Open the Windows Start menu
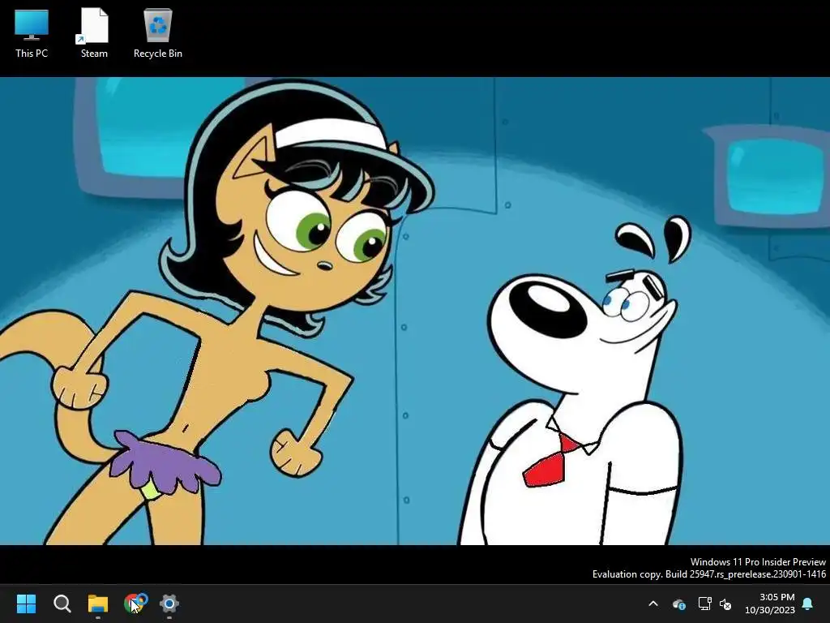Viewport: 830px width, 623px height. pos(26,604)
